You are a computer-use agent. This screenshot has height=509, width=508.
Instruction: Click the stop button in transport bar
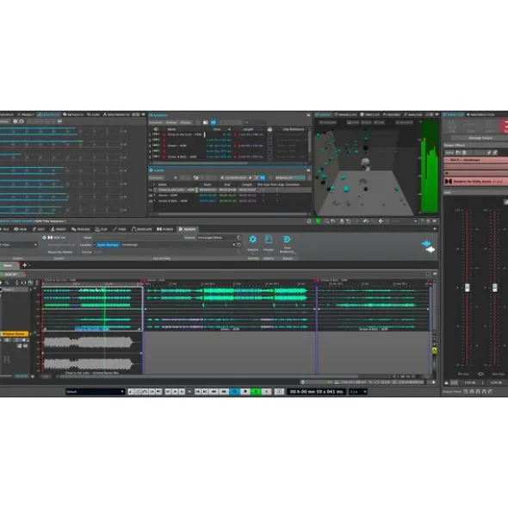tap(245, 392)
